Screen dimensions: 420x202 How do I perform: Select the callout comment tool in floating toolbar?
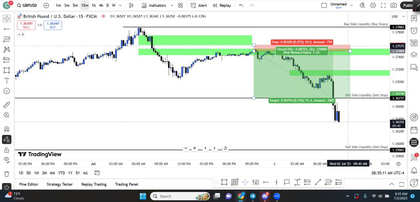pyautogui.click(x=287, y=182)
